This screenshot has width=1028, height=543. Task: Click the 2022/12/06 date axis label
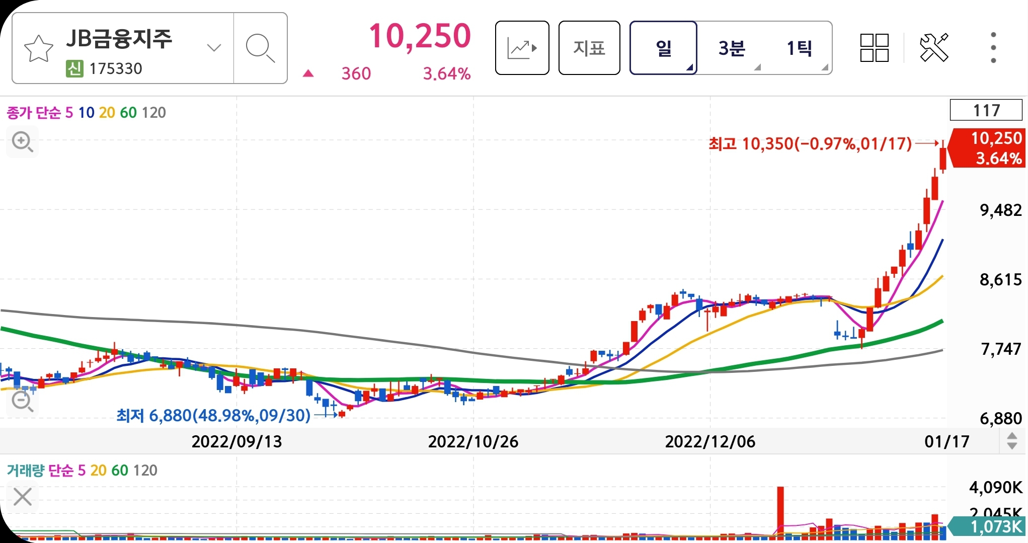[x=710, y=441]
